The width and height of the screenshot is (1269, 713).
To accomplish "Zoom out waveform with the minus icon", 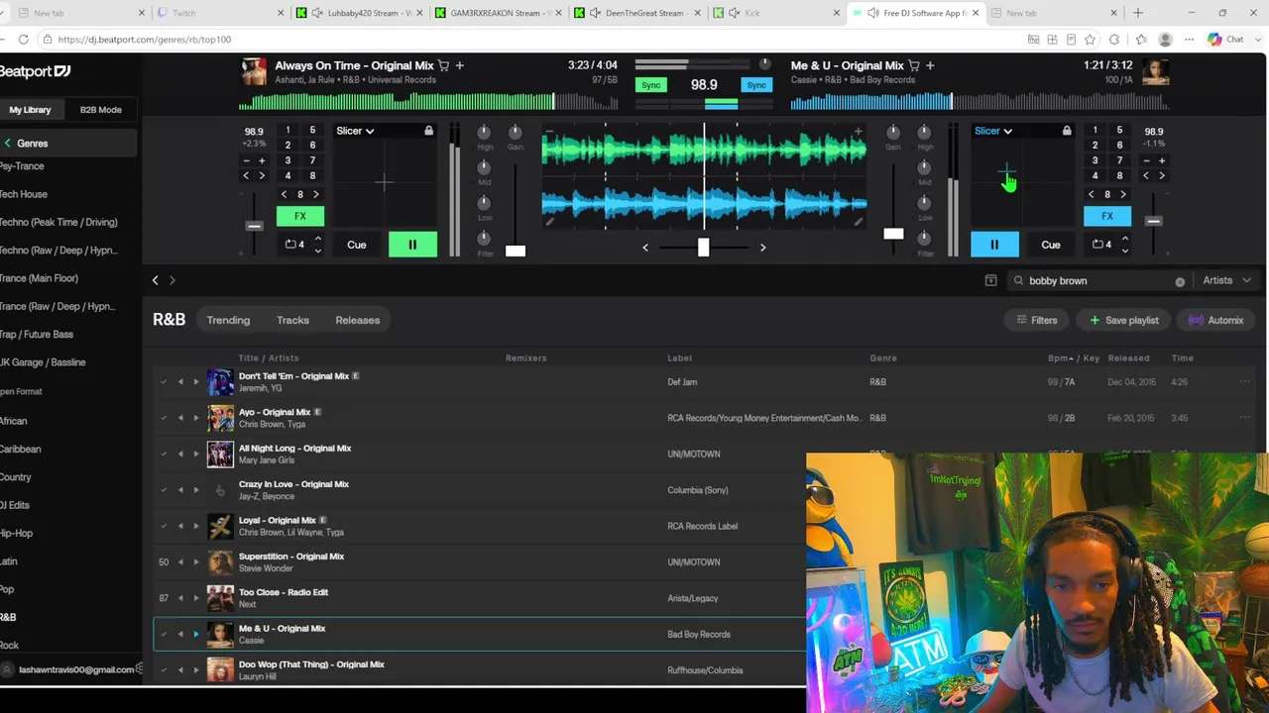I will [549, 131].
